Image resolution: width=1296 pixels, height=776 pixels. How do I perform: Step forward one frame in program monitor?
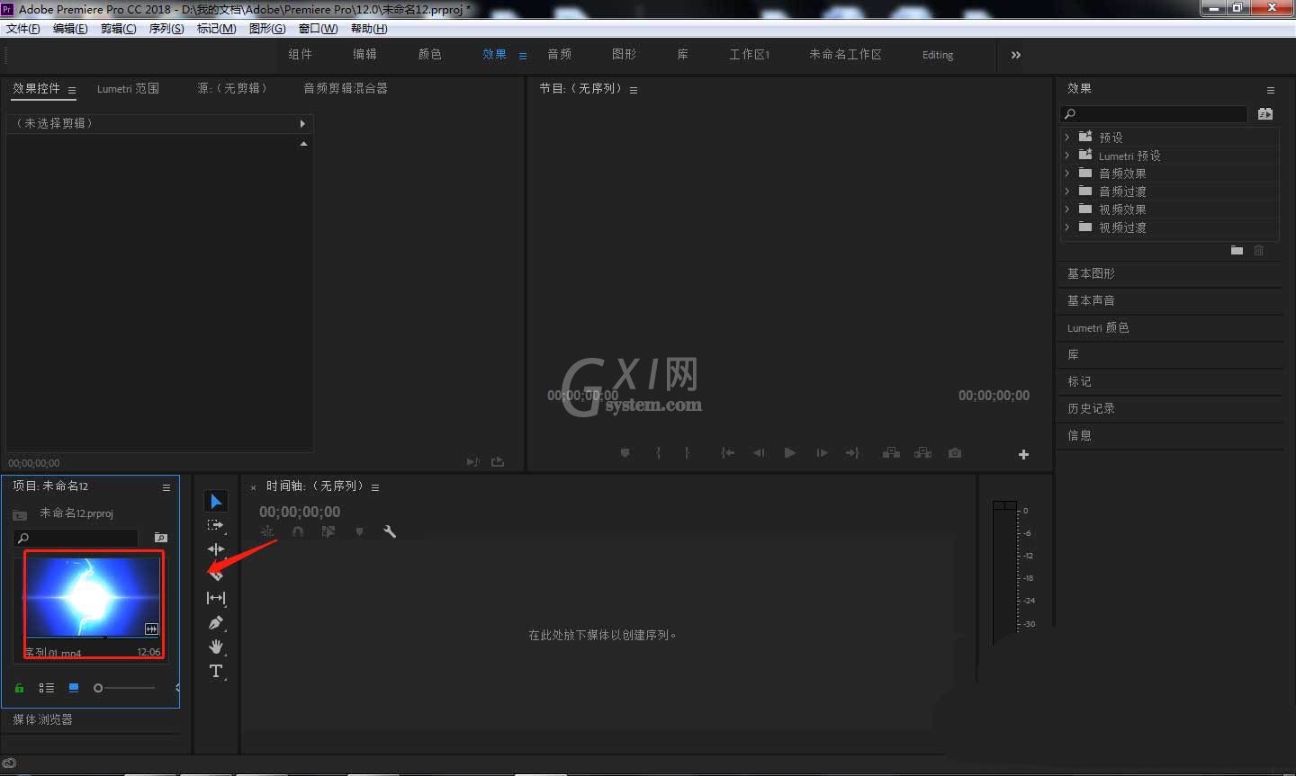coord(821,453)
